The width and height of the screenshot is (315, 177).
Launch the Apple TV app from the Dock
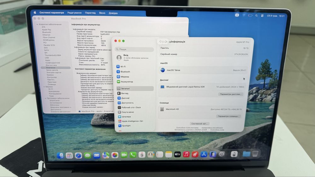click(177, 154)
